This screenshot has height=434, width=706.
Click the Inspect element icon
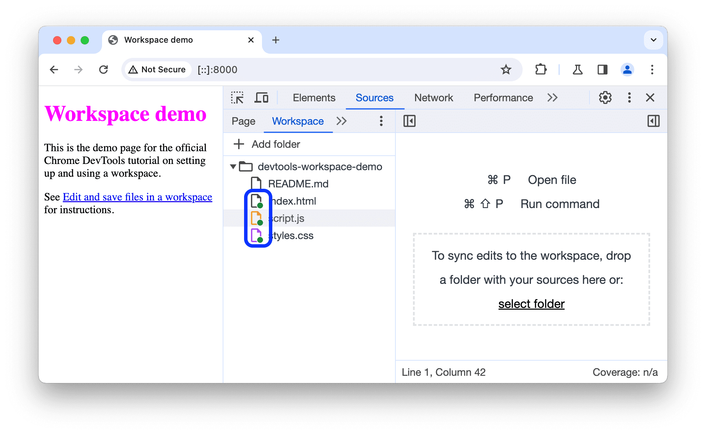238,97
